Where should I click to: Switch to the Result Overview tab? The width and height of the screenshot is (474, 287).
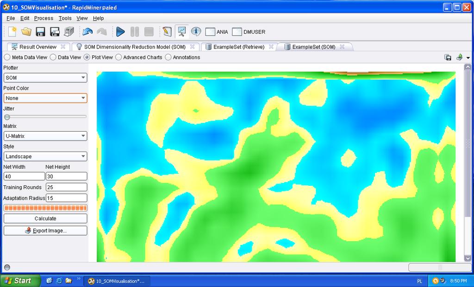tap(38, 47)
